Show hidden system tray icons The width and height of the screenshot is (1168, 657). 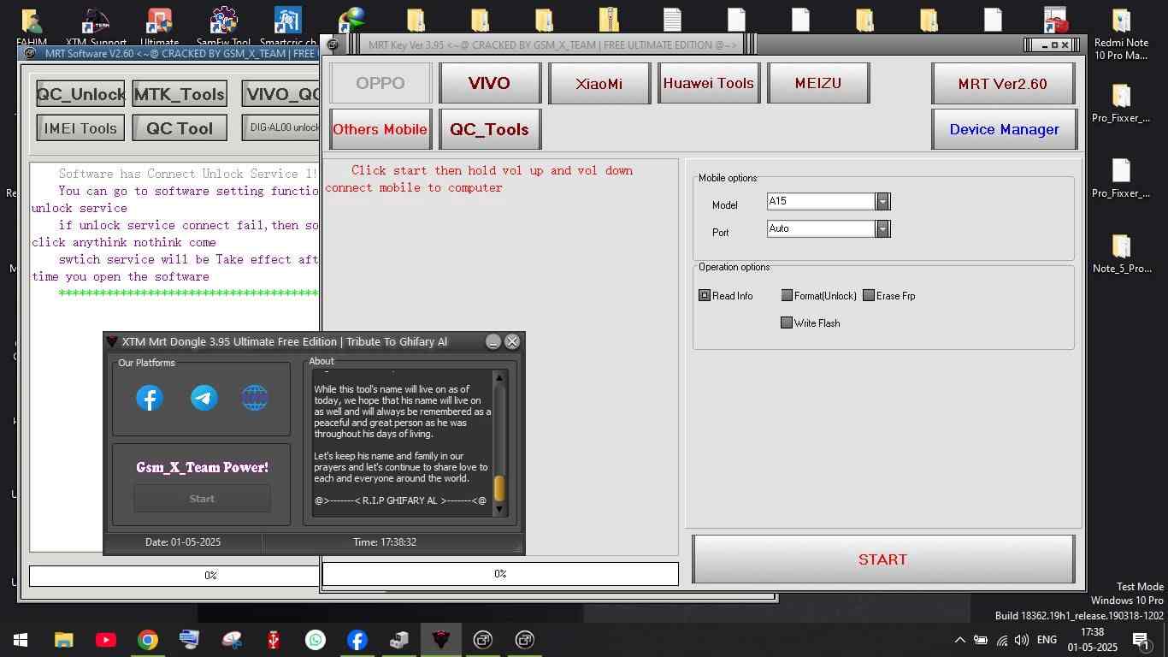click(959, 640)
